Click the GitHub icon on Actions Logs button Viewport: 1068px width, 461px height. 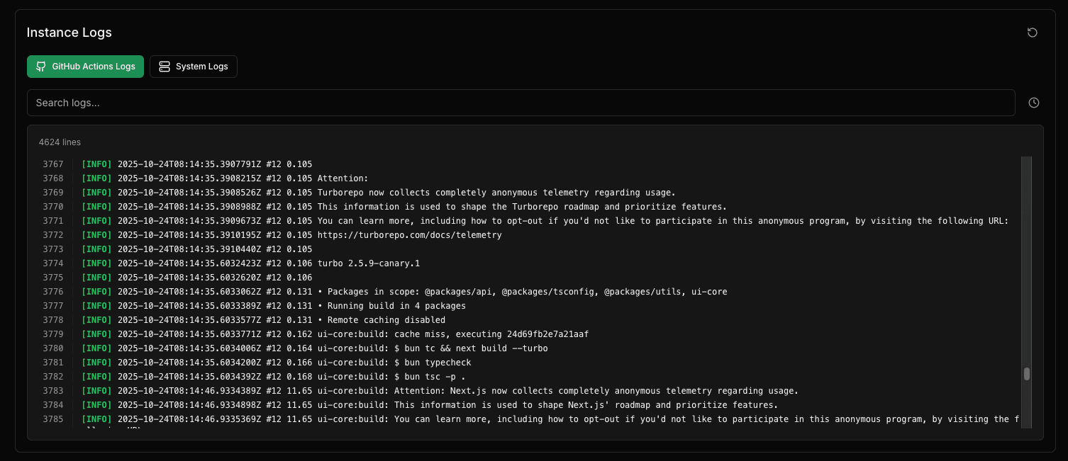(x=40, y=66)
